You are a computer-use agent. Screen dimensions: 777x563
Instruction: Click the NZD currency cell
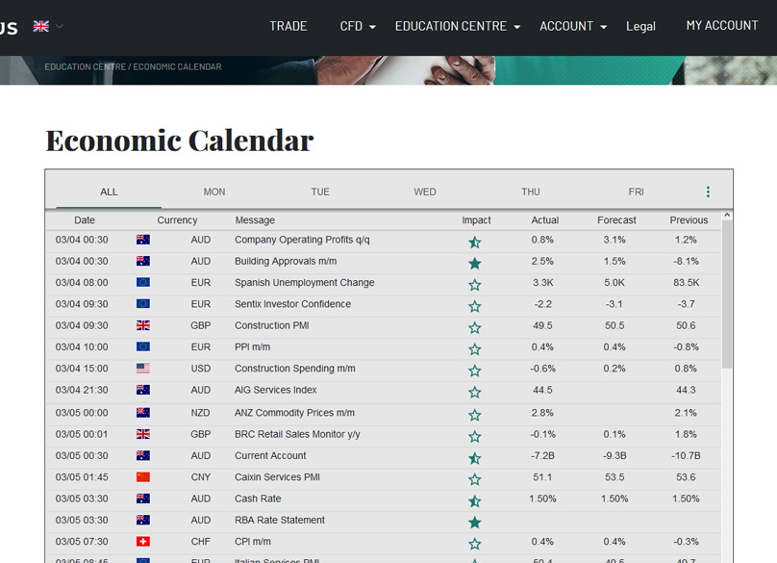(x=201, y=413)
